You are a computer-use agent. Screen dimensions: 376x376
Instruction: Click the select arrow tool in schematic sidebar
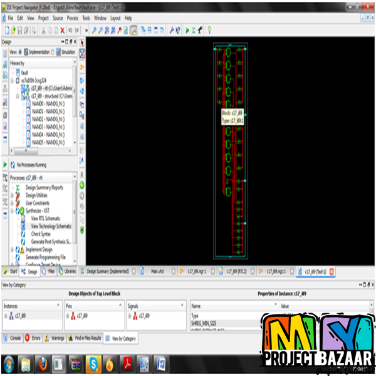[x=81, y=42]
